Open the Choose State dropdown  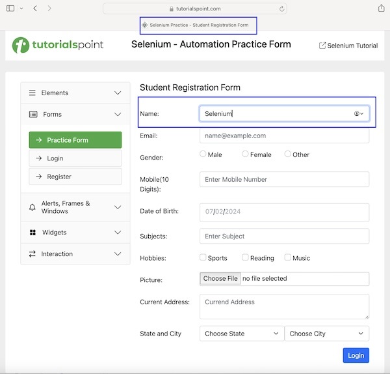click(x=241, y=334)
